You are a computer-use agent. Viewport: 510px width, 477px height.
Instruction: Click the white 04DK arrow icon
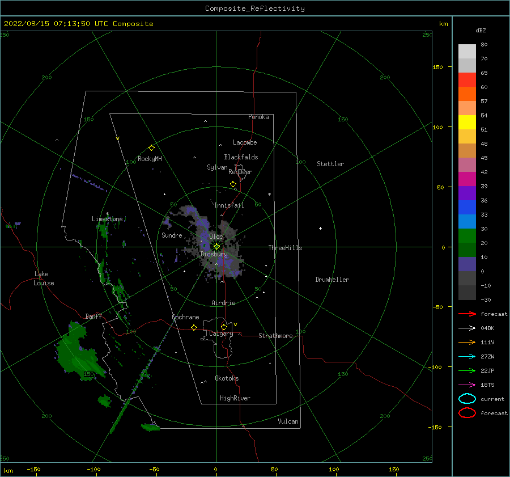coord(467,328)
